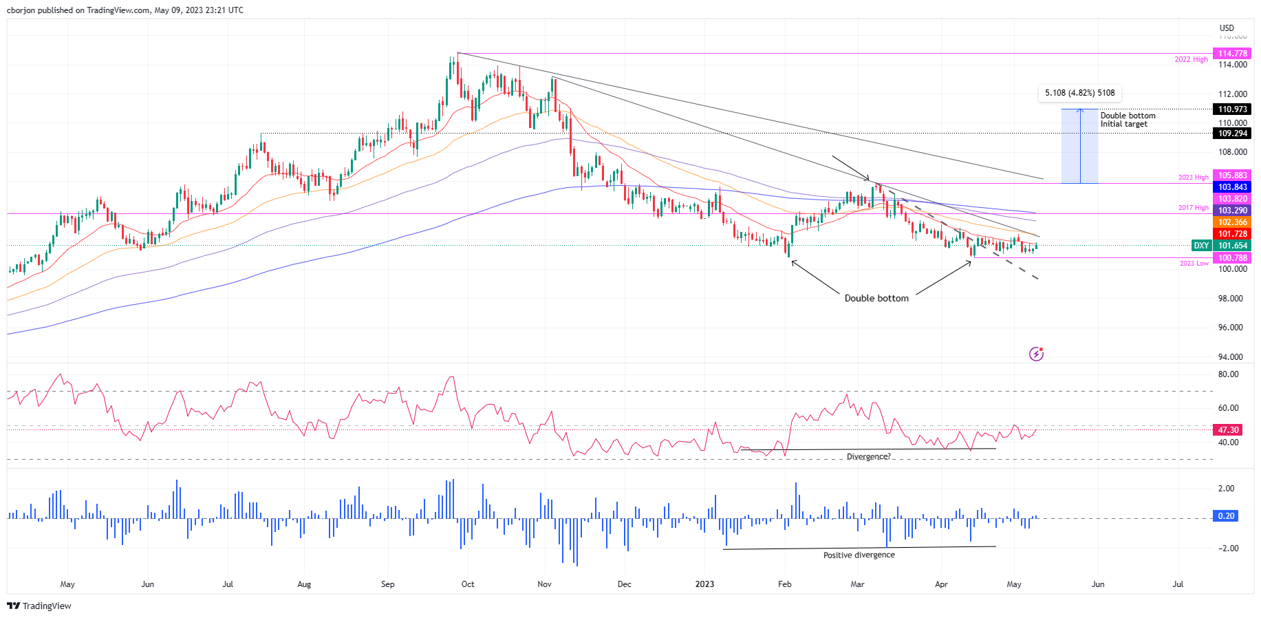Screen dimensions: 1261x618
Task: Click the 'published on TradingView.com' header text
Action: point(92,10)
